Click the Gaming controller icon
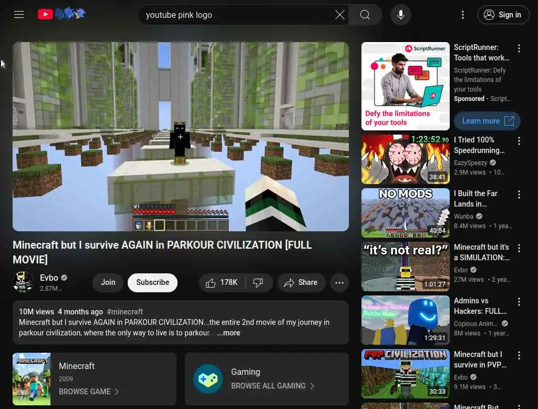538x409 pixels. (x=208, y=379)
